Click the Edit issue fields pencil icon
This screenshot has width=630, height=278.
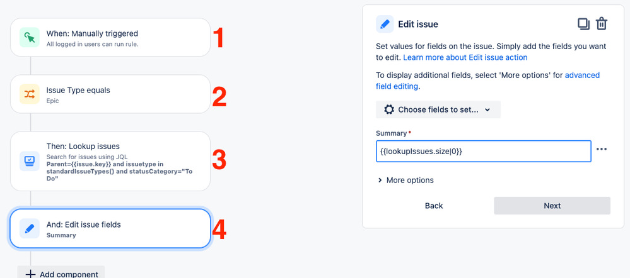coord(30,228)
